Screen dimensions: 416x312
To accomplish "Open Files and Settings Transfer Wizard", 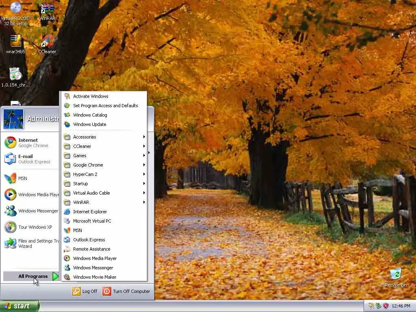I will pos(31,243).
